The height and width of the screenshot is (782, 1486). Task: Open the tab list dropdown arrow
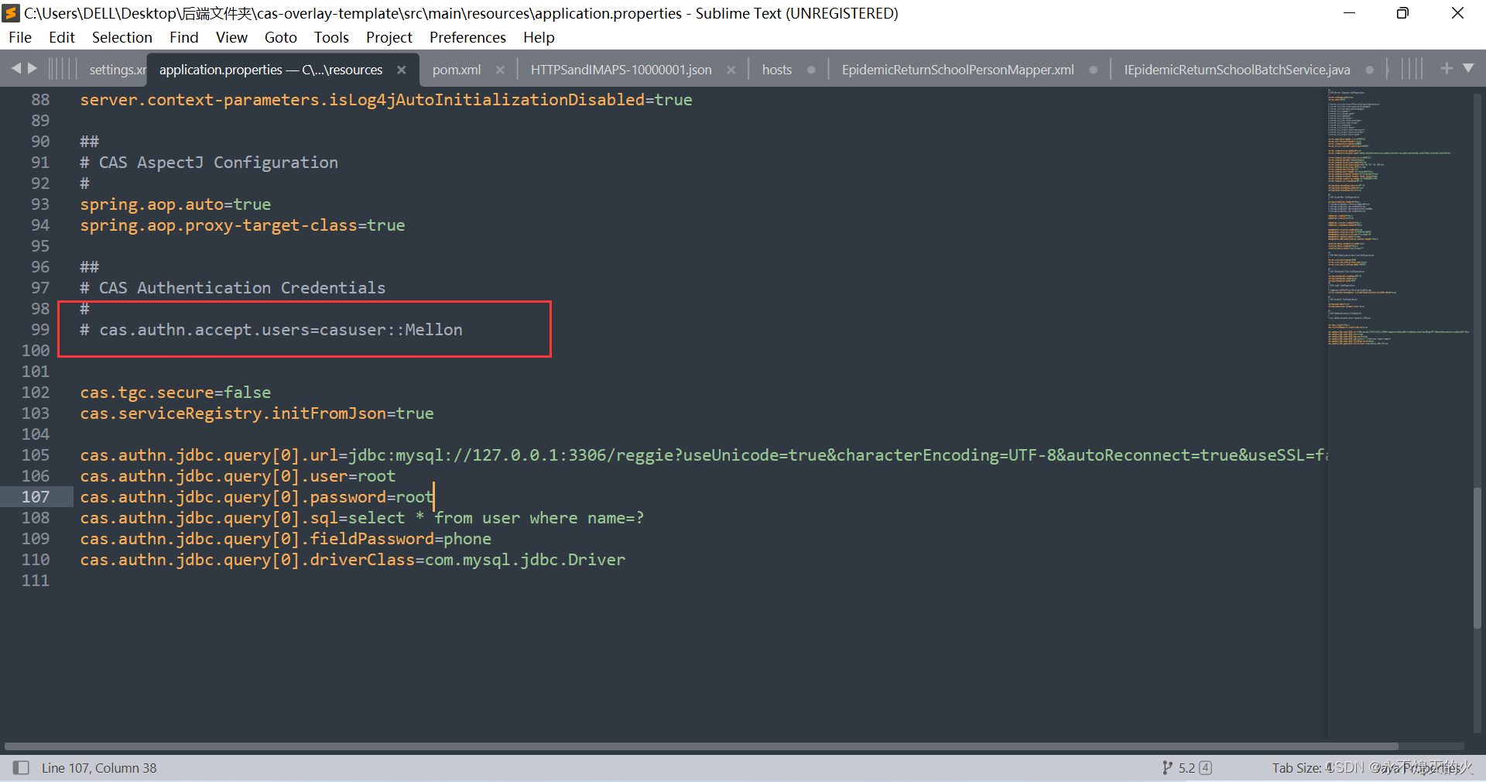tap(1468, 68)
